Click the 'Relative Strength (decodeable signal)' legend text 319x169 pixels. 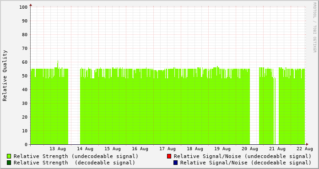(x=74, y=163)
